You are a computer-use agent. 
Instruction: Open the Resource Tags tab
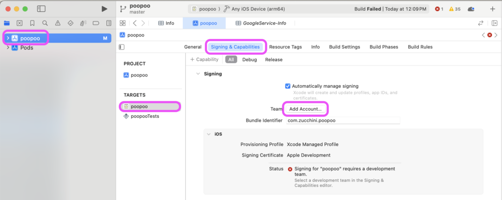[x=285, y=47]
